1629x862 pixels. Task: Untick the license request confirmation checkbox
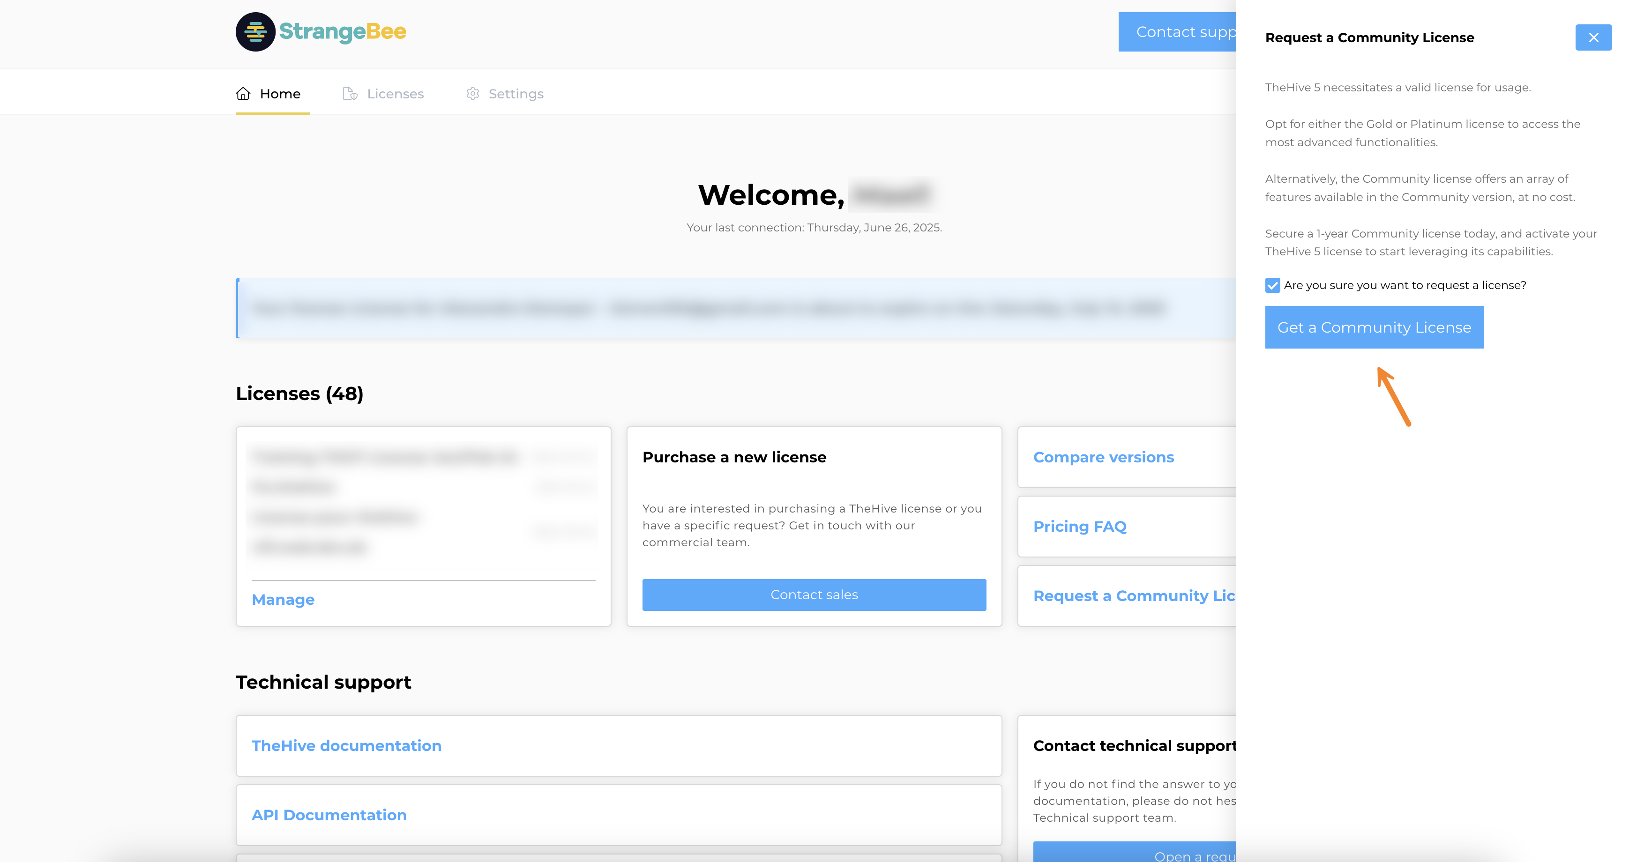pyautogui.click(x=1272, y=285)
